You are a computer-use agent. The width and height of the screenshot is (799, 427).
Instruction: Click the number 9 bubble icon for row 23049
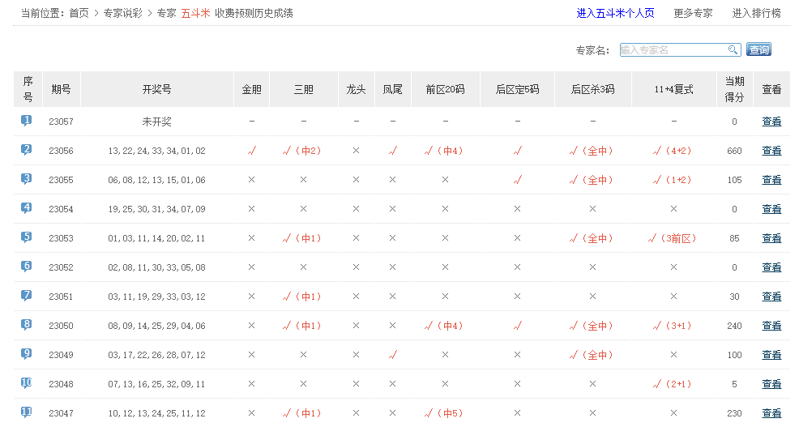[x=27, y=354]
